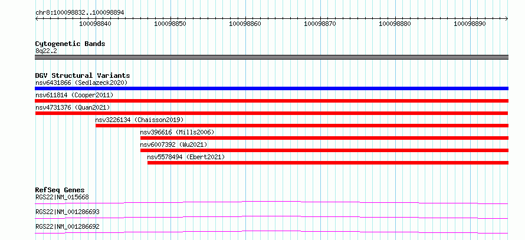The height and width of the screenshot is (240, 525).
Task: Select the red nsv6007392 Wu2021 bar
Action: point(324,150)
